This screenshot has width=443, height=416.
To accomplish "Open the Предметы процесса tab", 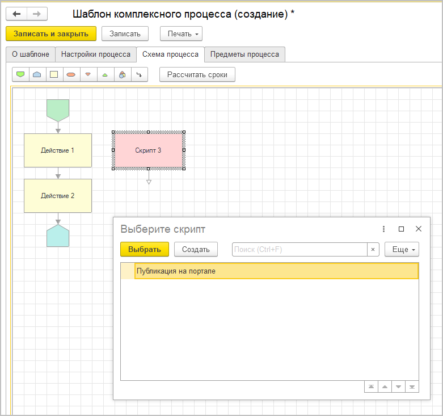I will (244, 54).
